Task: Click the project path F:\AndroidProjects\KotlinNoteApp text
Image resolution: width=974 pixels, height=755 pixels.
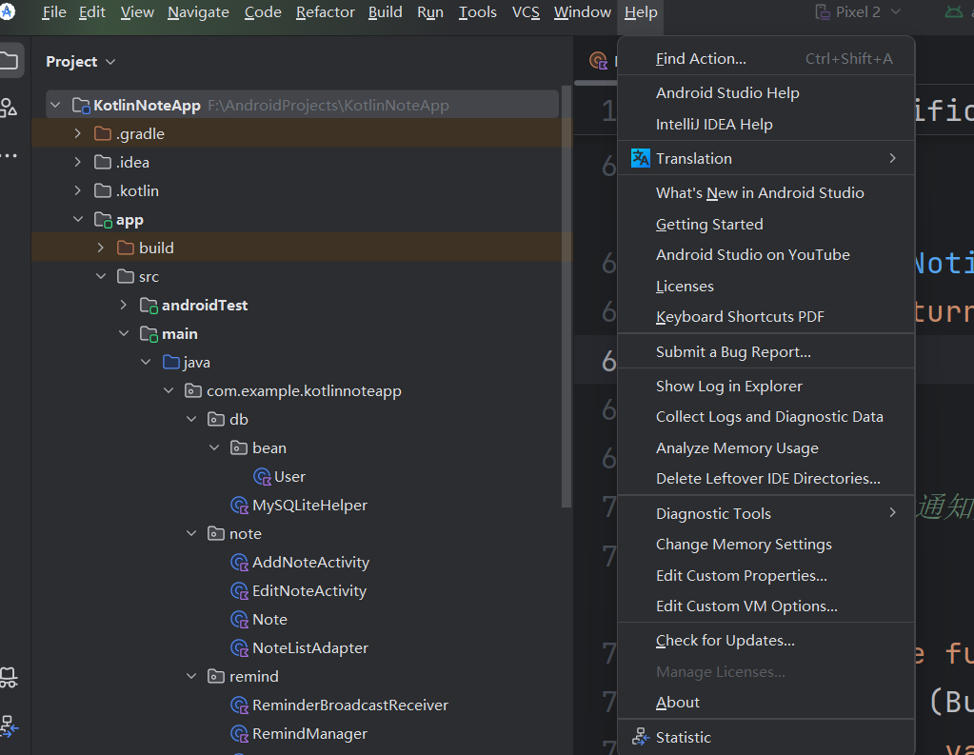Action: (328, 106)
